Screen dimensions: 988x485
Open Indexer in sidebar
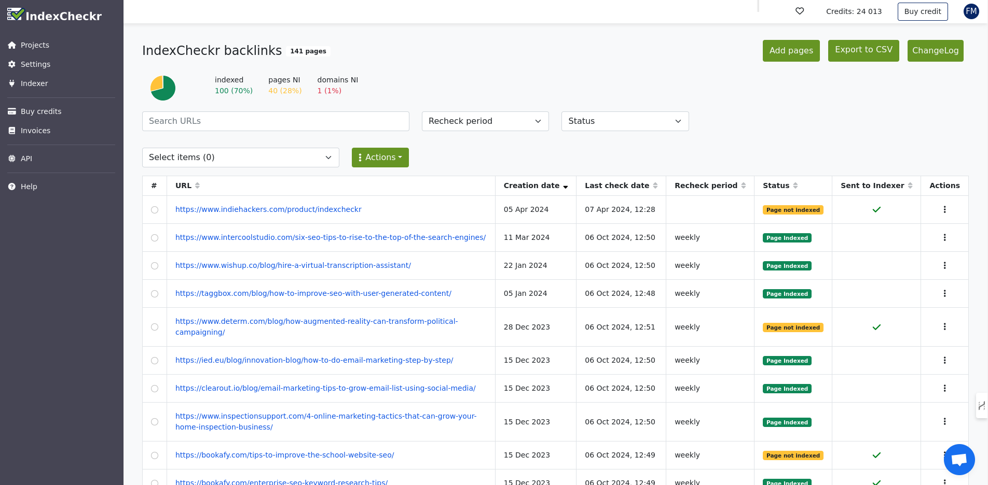click(34, 83)
